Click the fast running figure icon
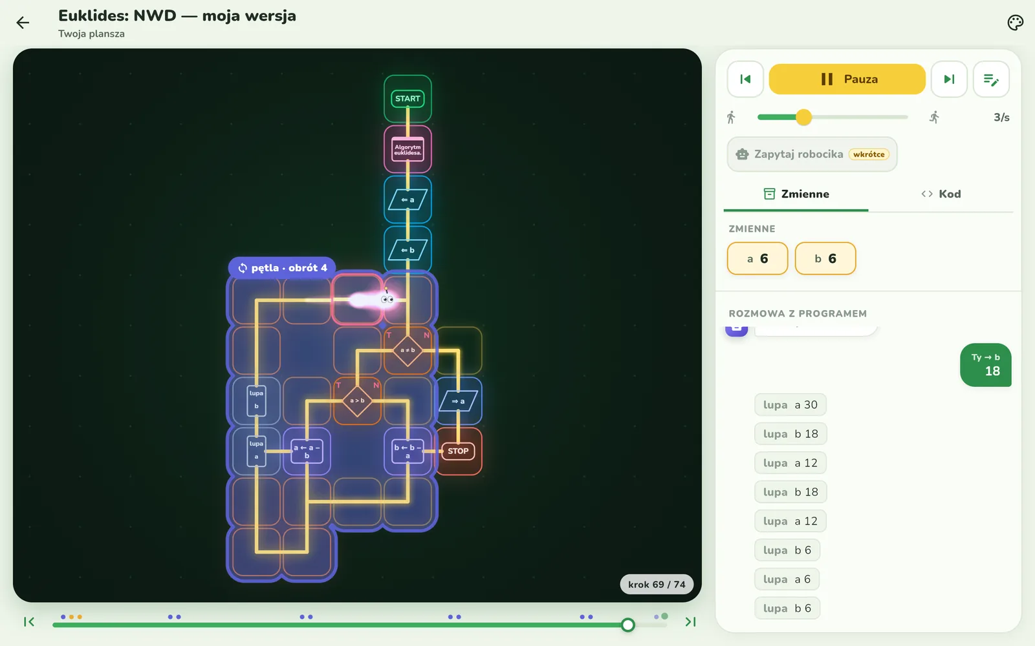The width and height of the screenshot is (1035, 646). (x=934, y=117)
